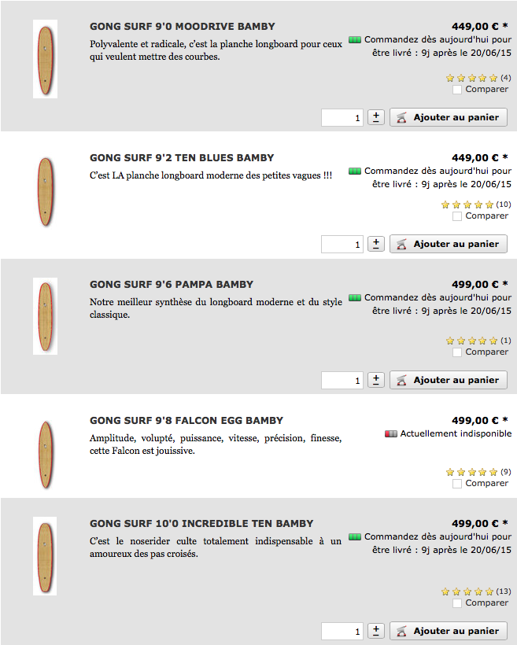517x645 pixels.
Task: Click the star rating for Ten Blues Bamby
Action: click(x=468, y=205)
